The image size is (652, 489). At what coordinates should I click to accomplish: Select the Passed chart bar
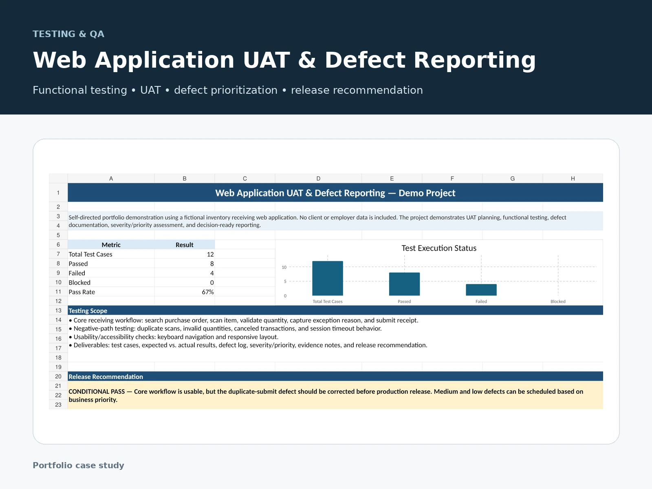[404, 284]
